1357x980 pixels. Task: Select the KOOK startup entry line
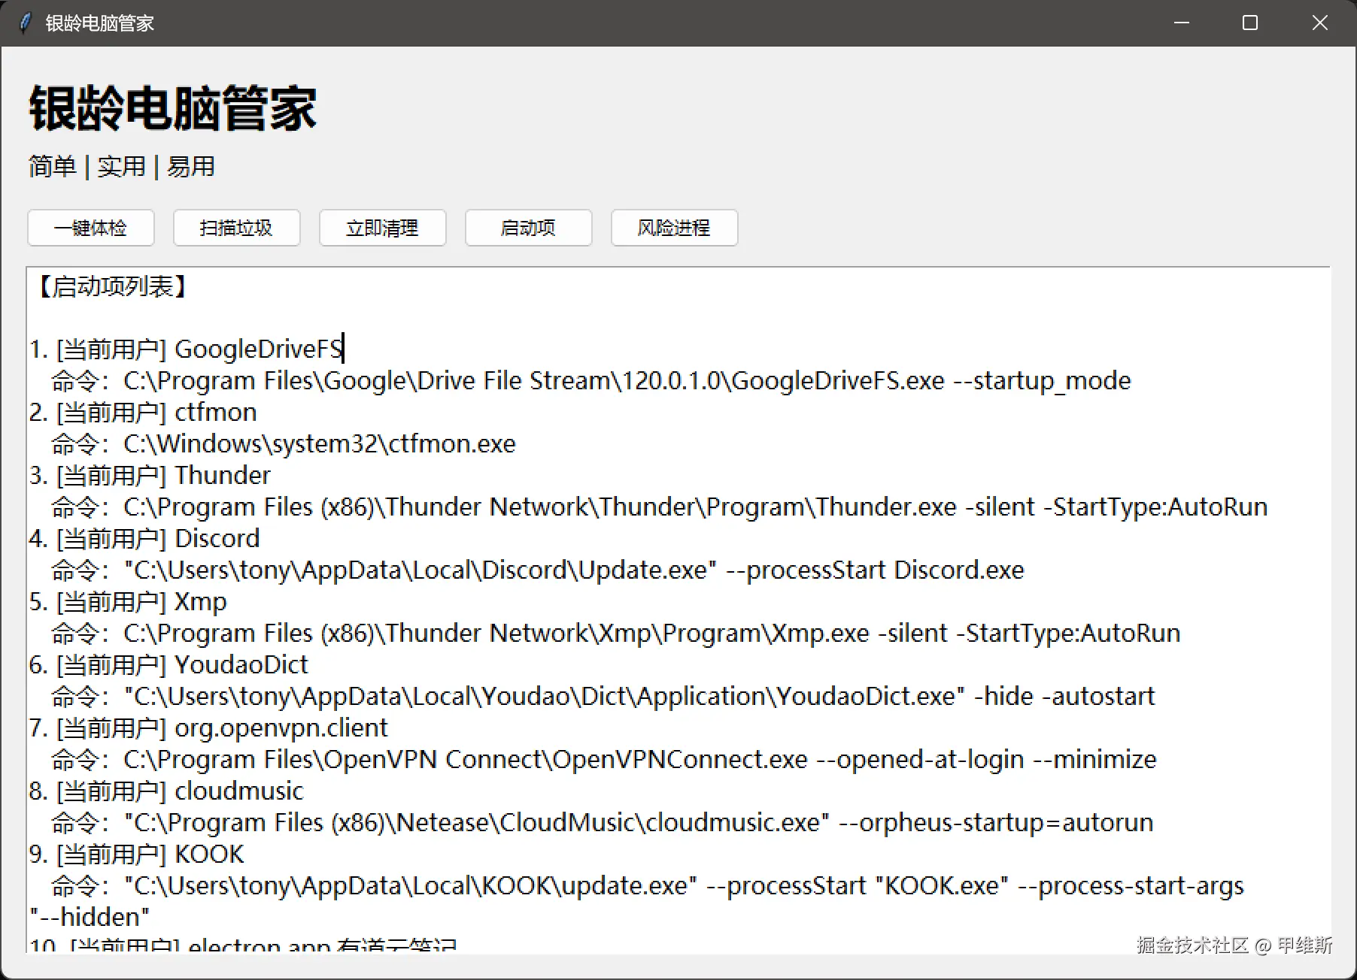point(137,854)
